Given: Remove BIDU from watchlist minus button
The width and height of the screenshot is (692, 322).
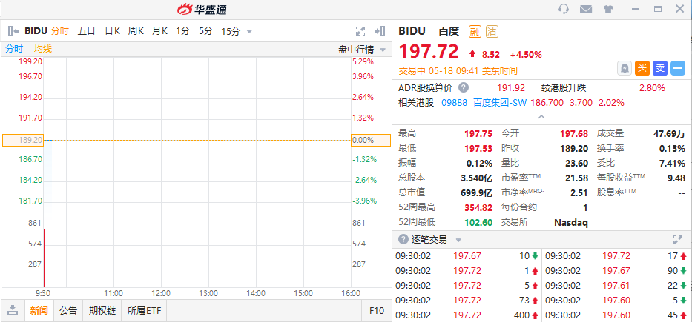Looking at the screenshot, I should 677,68.
